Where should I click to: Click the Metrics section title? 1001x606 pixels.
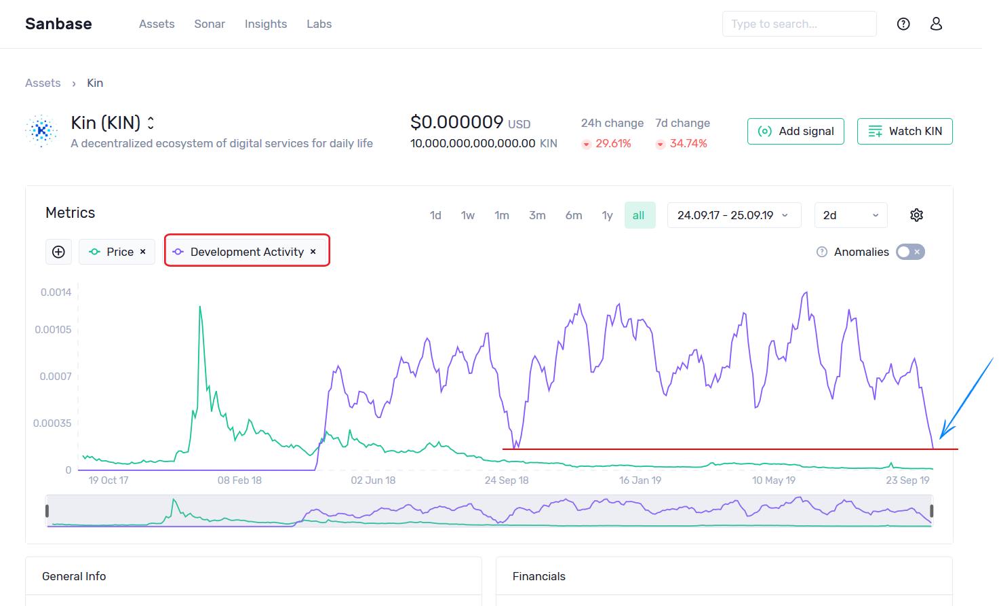[x=71, y=212]
